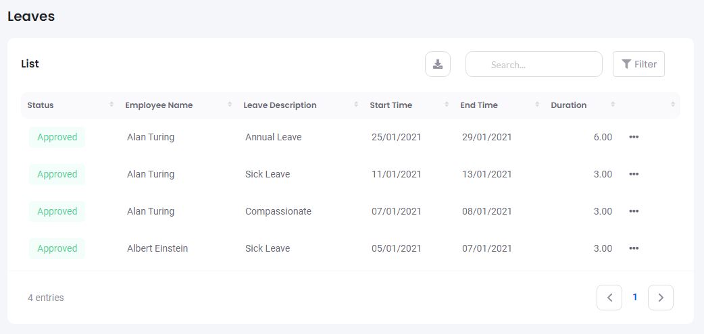Screen dimensions: 704x334
Task: Click Approved badge for Annual Leave
Action: click(57, 137)
